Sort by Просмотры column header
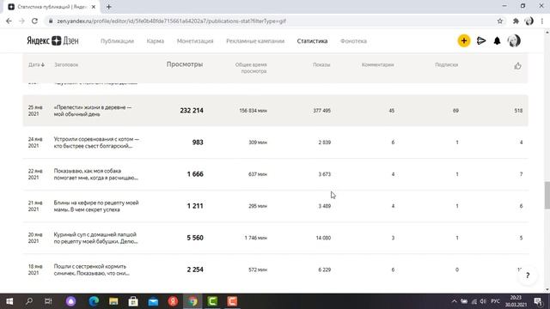The width and height of the screenshot is (550, 309). pyautogui.click(x=185, y=64)
